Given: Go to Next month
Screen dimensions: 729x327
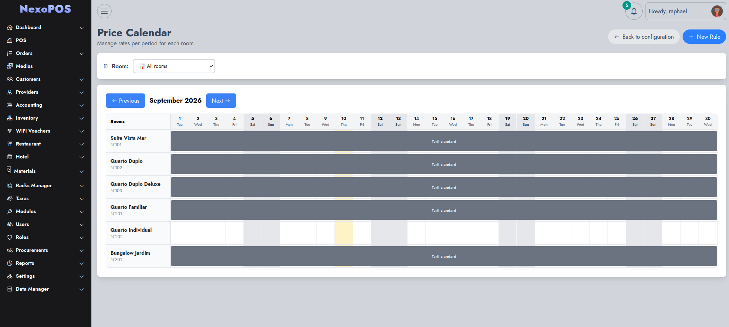Looking at the screenshot, I should click(x=221, y=101).
